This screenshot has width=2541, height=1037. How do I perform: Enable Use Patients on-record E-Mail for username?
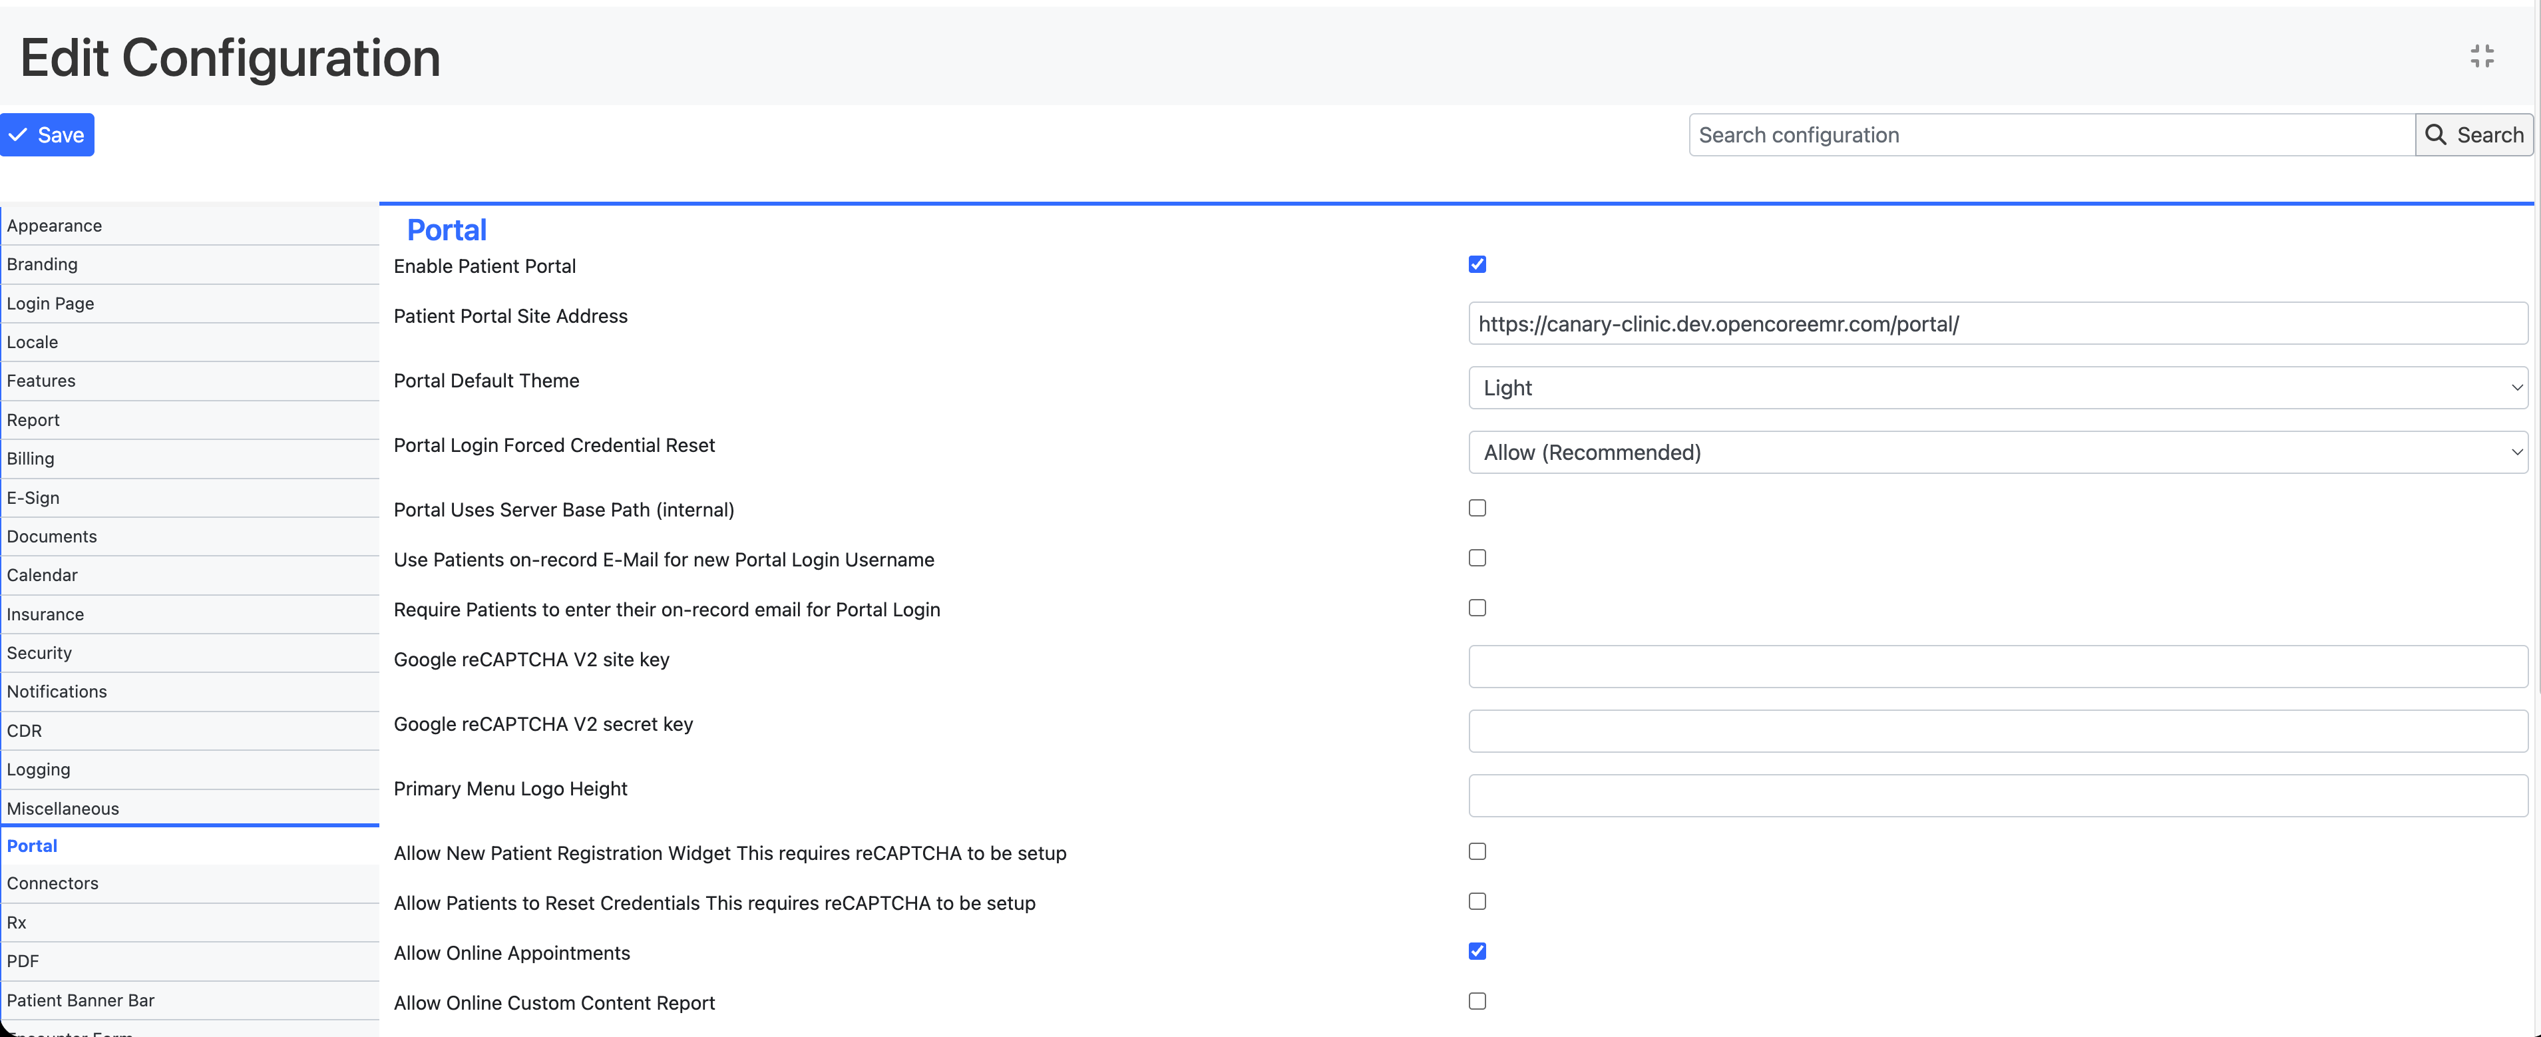coord(1477,558)
